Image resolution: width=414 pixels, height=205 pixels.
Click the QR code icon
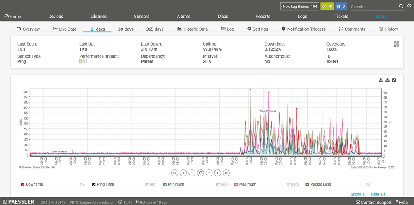pyautogui.click(x=396, y=44)
